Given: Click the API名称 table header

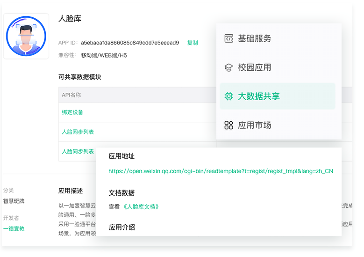Looking at the screenshot, I should (71, 95).
